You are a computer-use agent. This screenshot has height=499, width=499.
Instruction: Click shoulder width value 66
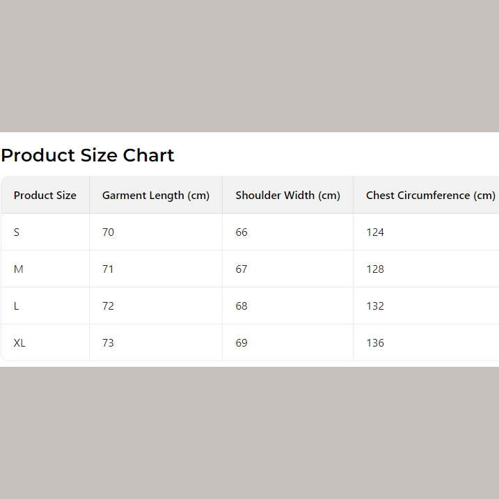[x=241, y=232]
